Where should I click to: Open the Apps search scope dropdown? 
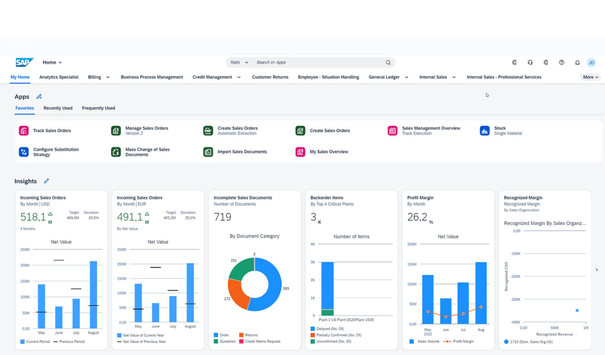tap(239, 62)
